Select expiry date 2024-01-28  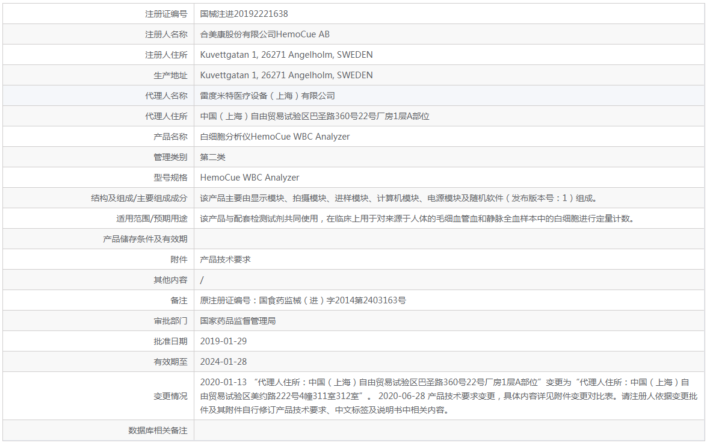(224, 362)
